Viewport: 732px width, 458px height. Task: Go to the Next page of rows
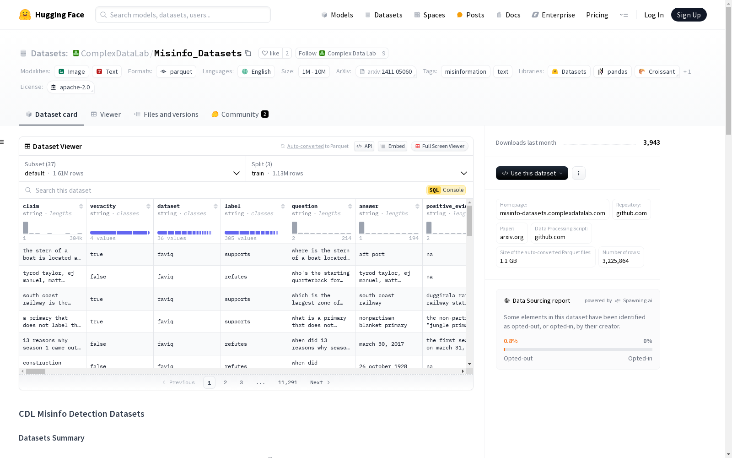[320, 382]
